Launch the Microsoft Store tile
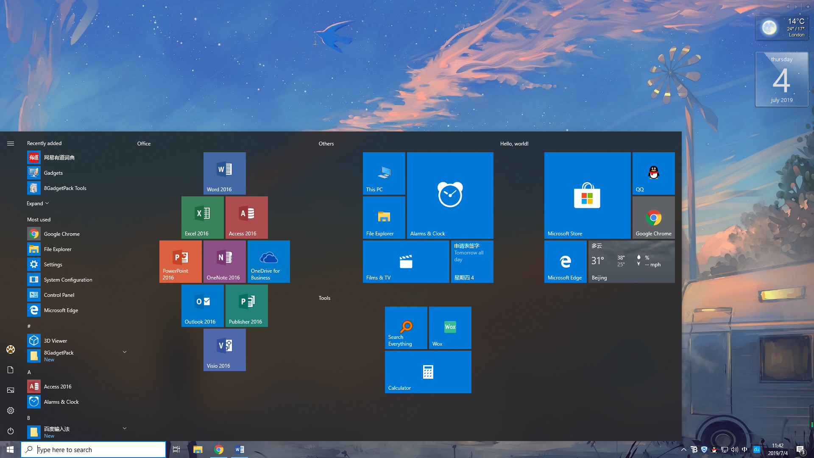 [x=587, y=195]
